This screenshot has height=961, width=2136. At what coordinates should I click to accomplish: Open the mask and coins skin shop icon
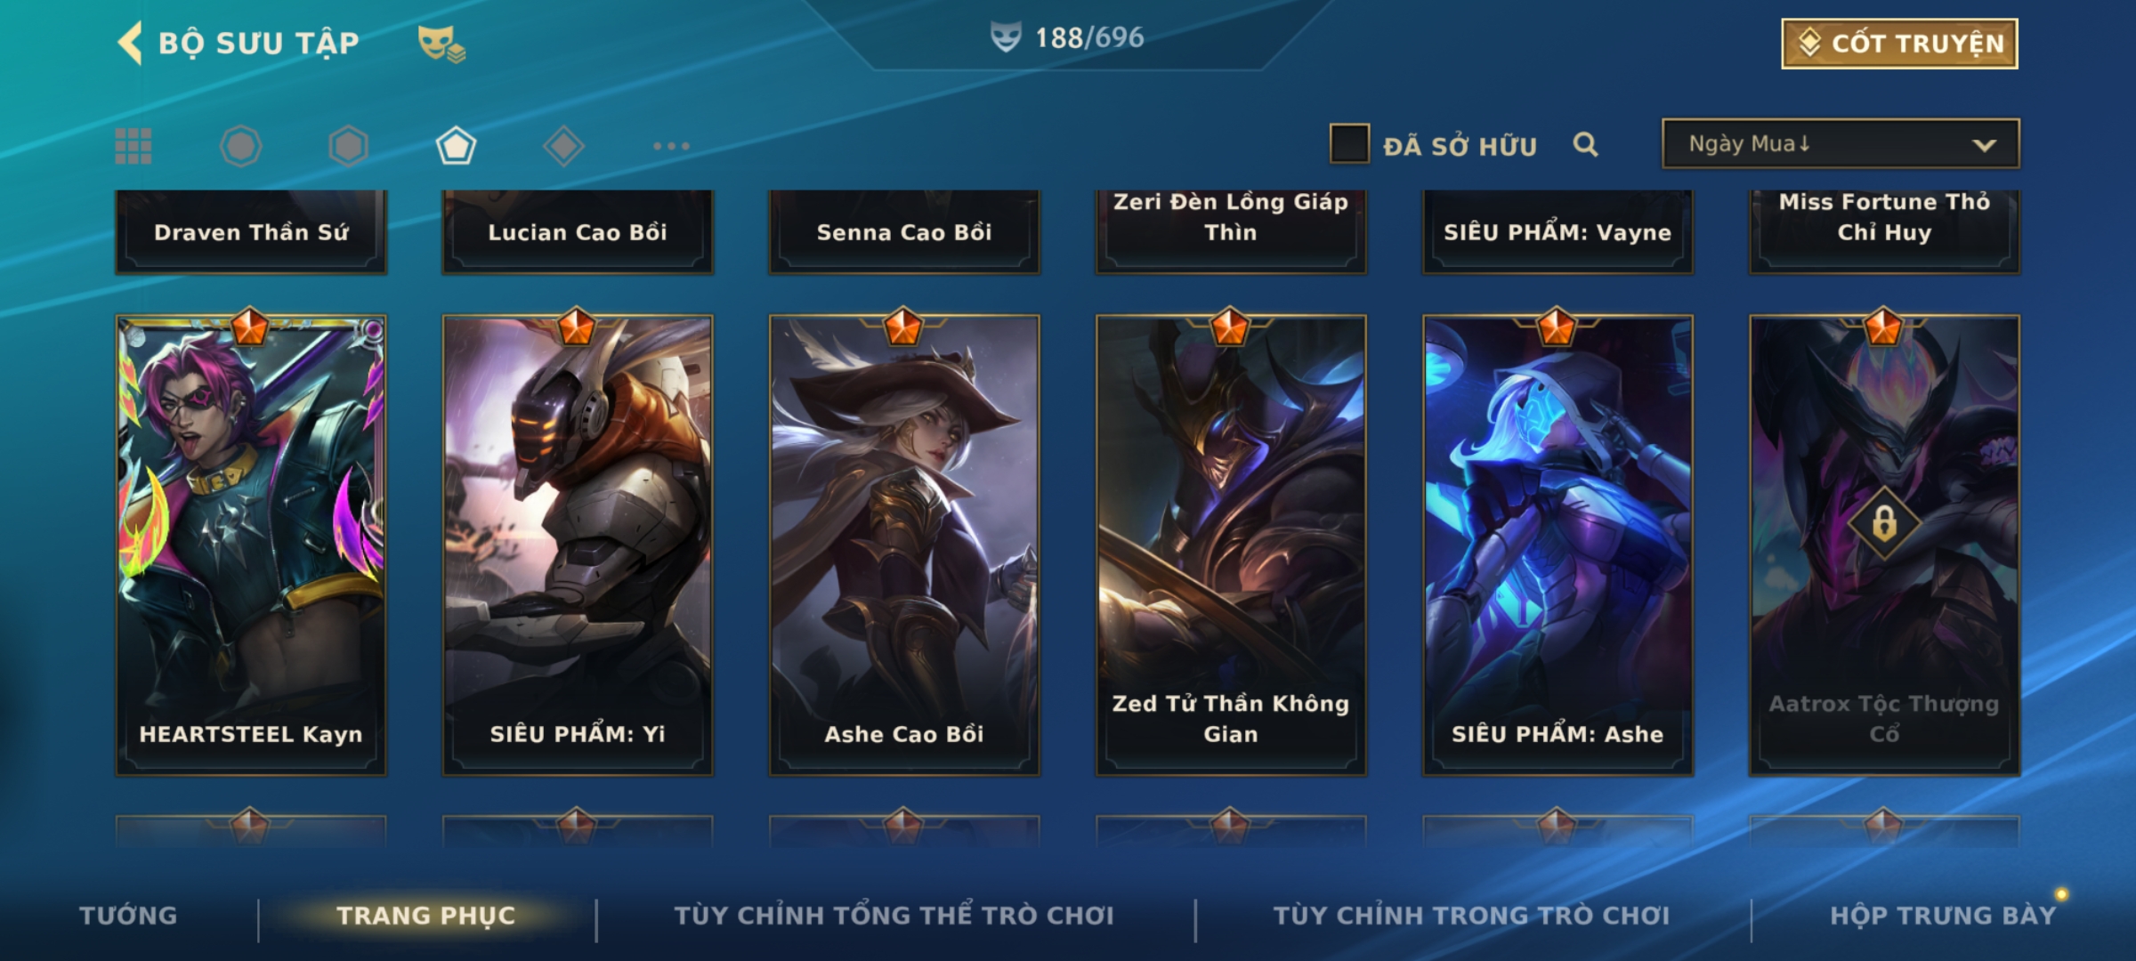pyautogui.click(x=441, y=44)
